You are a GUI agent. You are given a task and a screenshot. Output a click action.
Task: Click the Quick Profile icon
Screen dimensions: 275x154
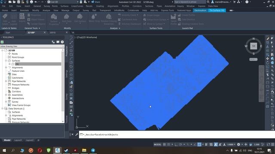(173, 17)
